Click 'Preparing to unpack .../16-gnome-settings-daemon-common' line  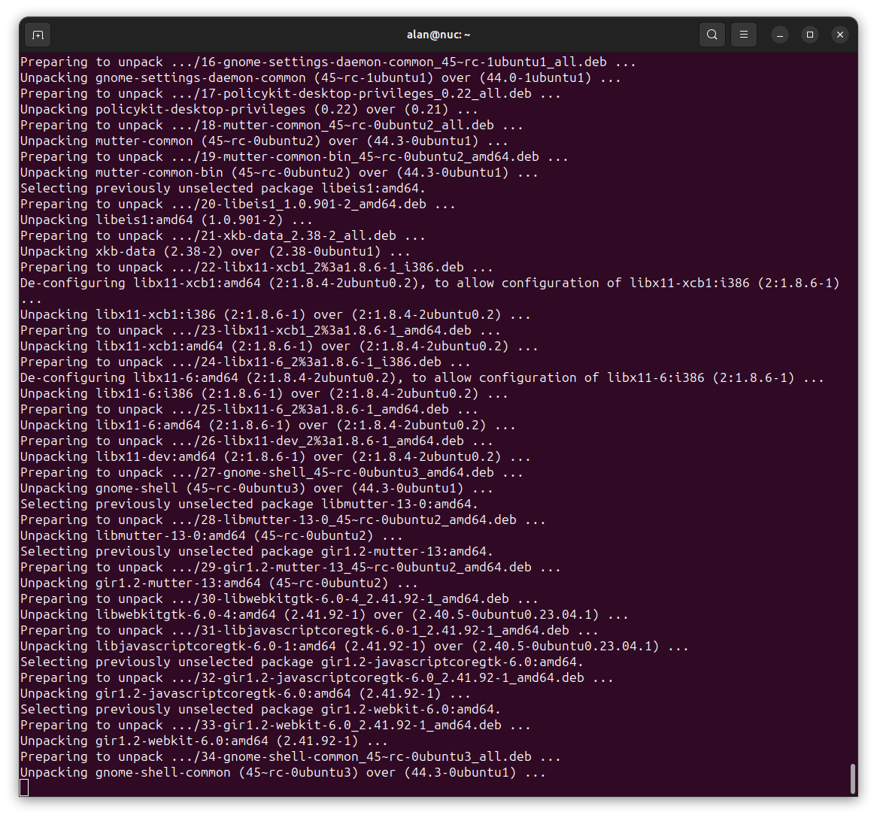(329, 62)
